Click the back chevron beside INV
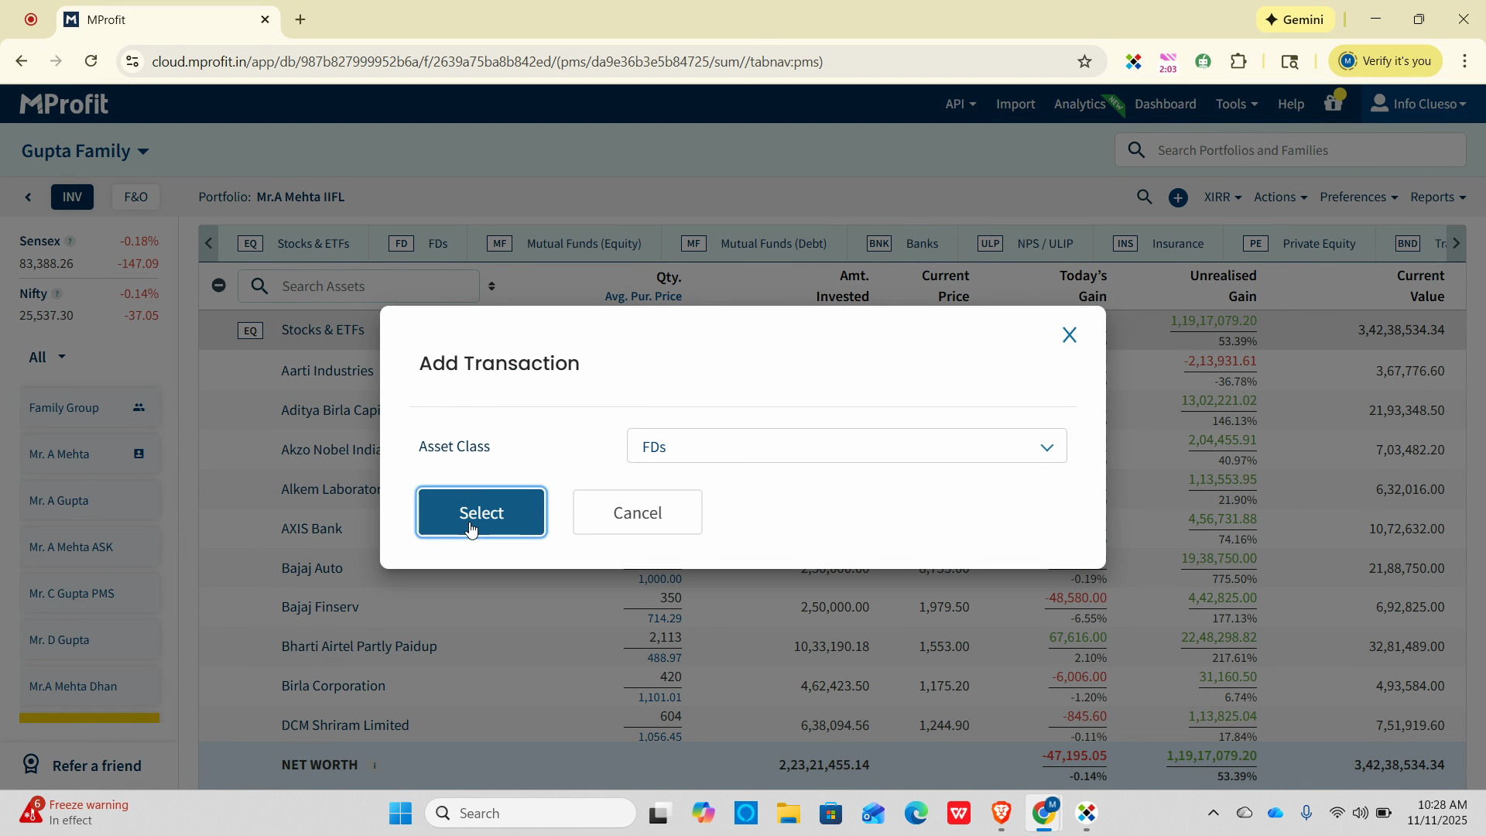This screenshot has height=836, width=1486. point(29,197)
